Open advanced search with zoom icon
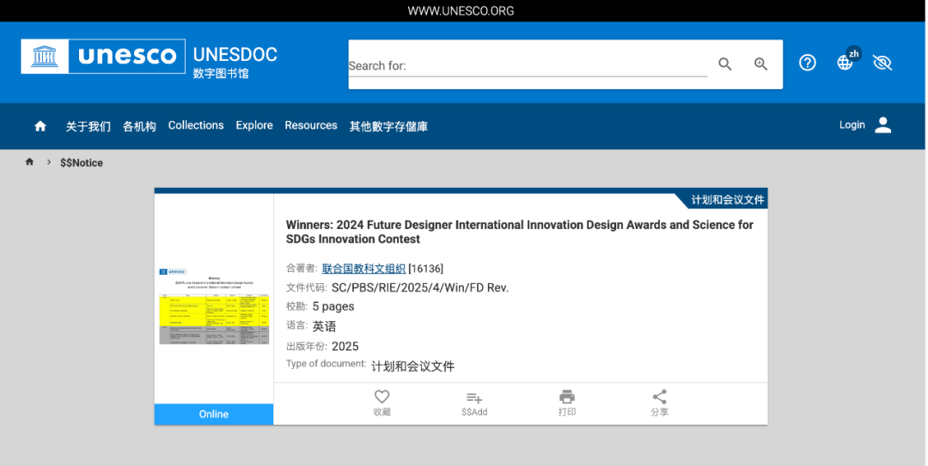Image resolution: width=928 pixels, height=466 pixels. 760,64
